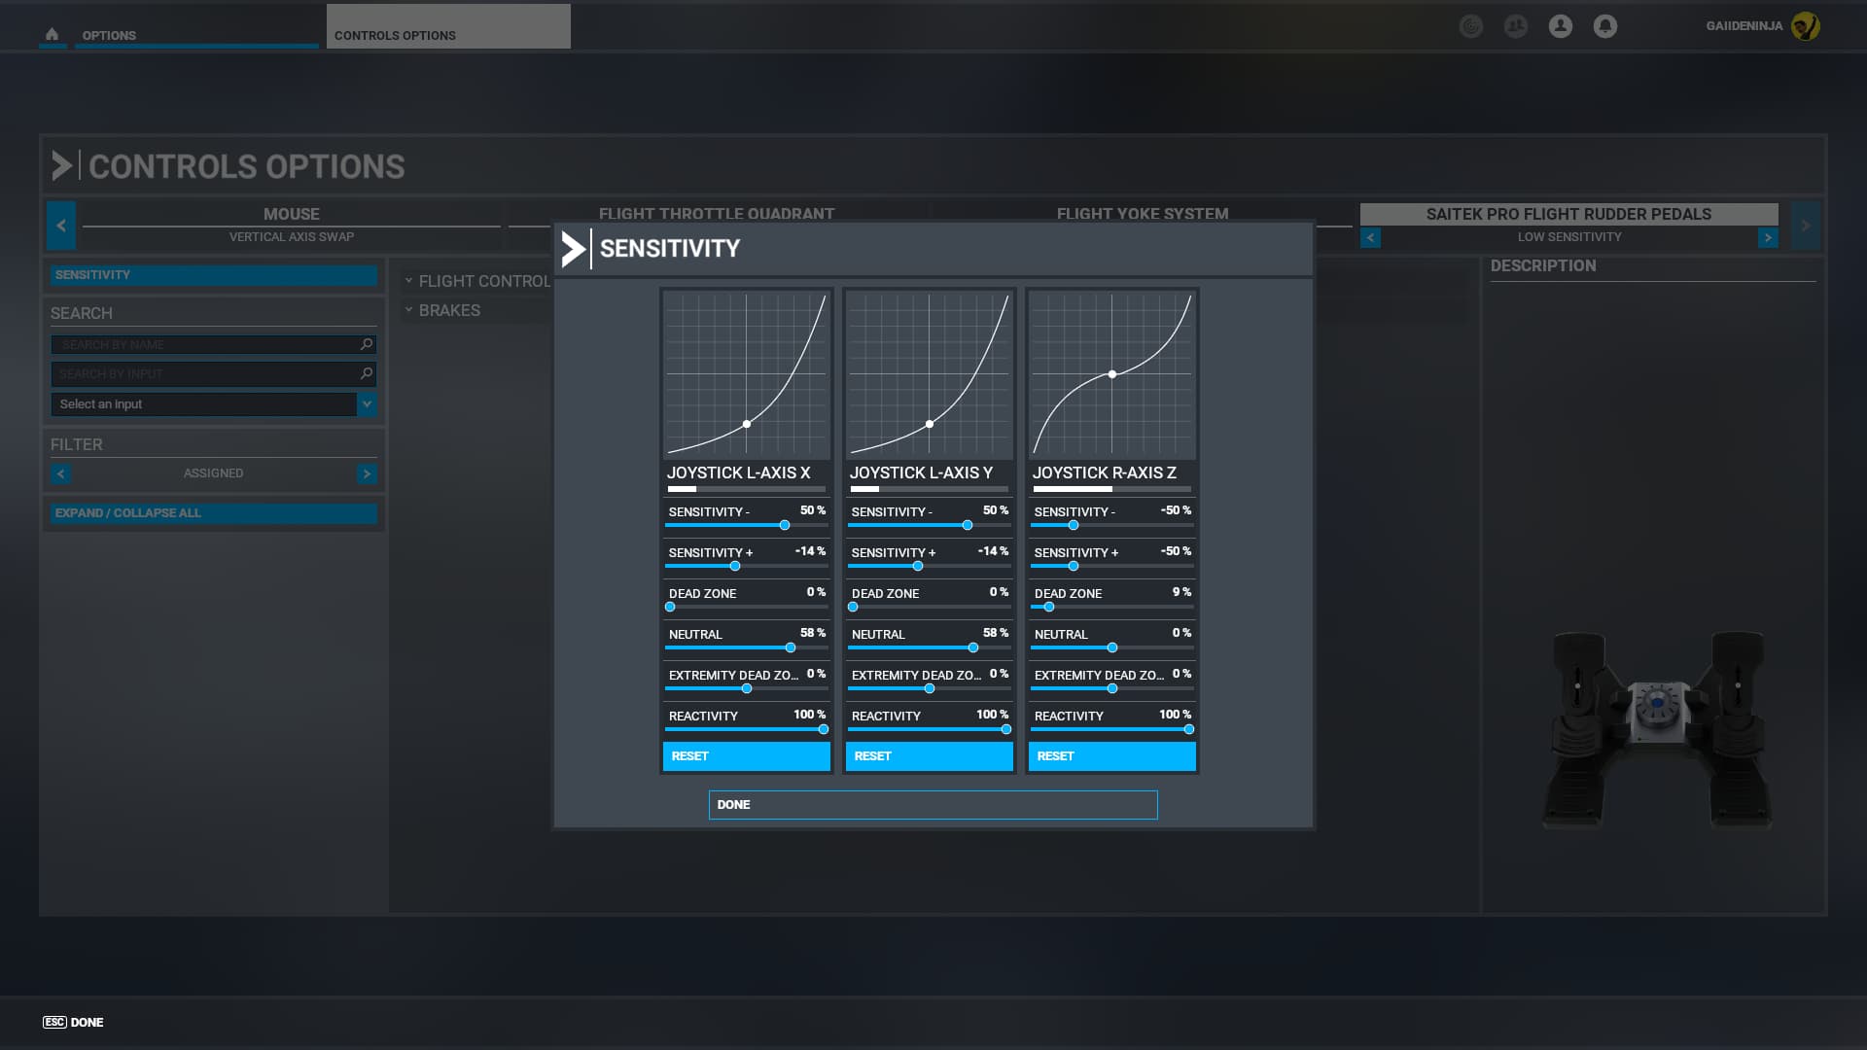Click the search icon in Search by name

pos(367,344)
